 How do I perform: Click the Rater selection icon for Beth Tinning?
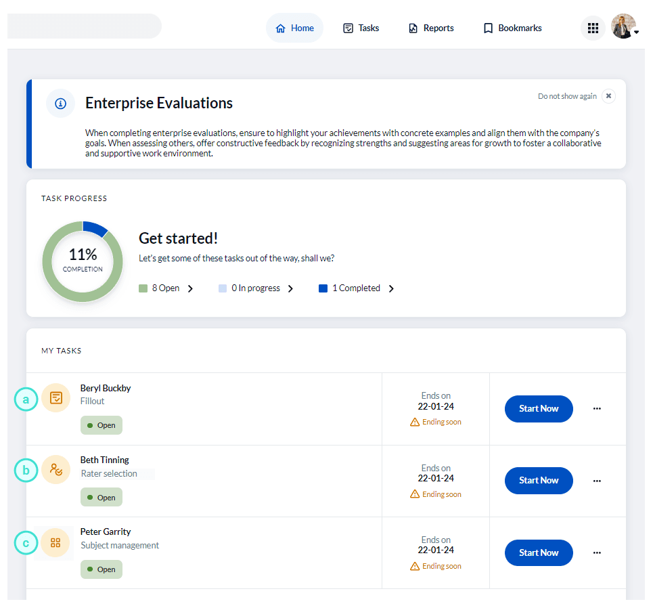56,469
